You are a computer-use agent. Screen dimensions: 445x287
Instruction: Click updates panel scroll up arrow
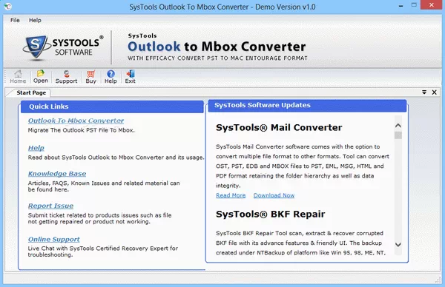pos(398,126)
